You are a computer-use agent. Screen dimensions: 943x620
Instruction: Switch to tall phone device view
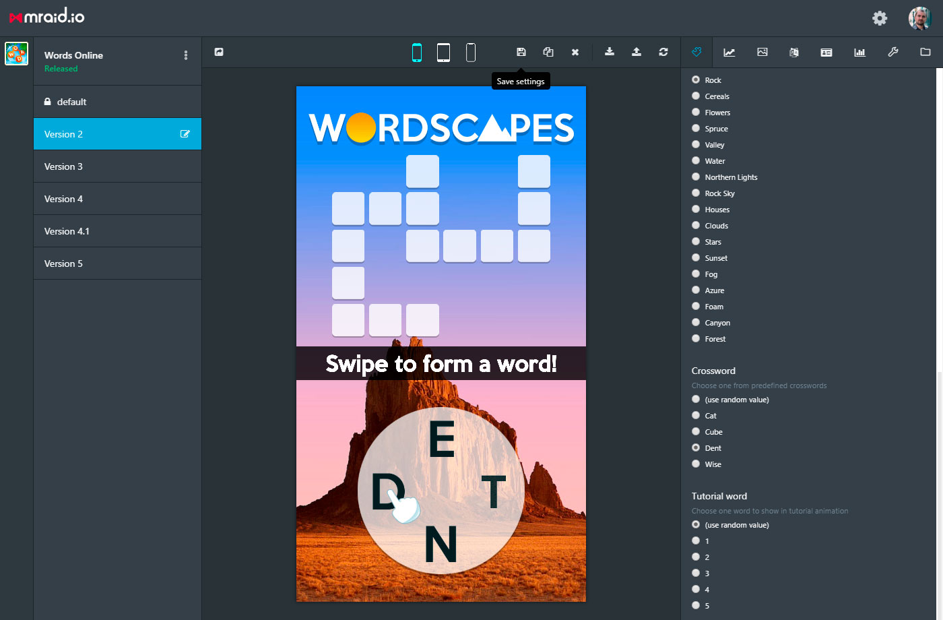(x=471, y=52)
